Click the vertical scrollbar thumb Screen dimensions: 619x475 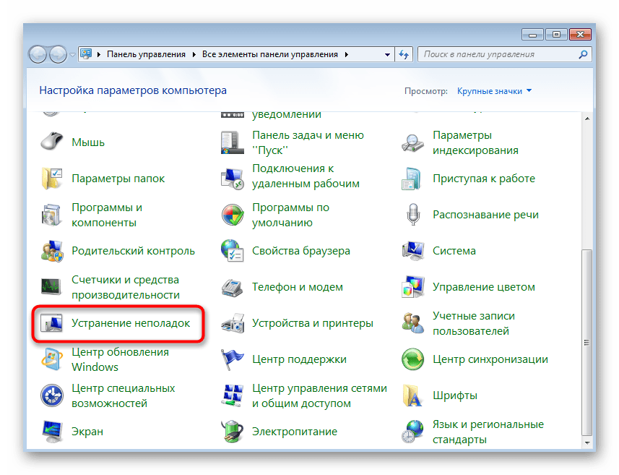(586, 340)
